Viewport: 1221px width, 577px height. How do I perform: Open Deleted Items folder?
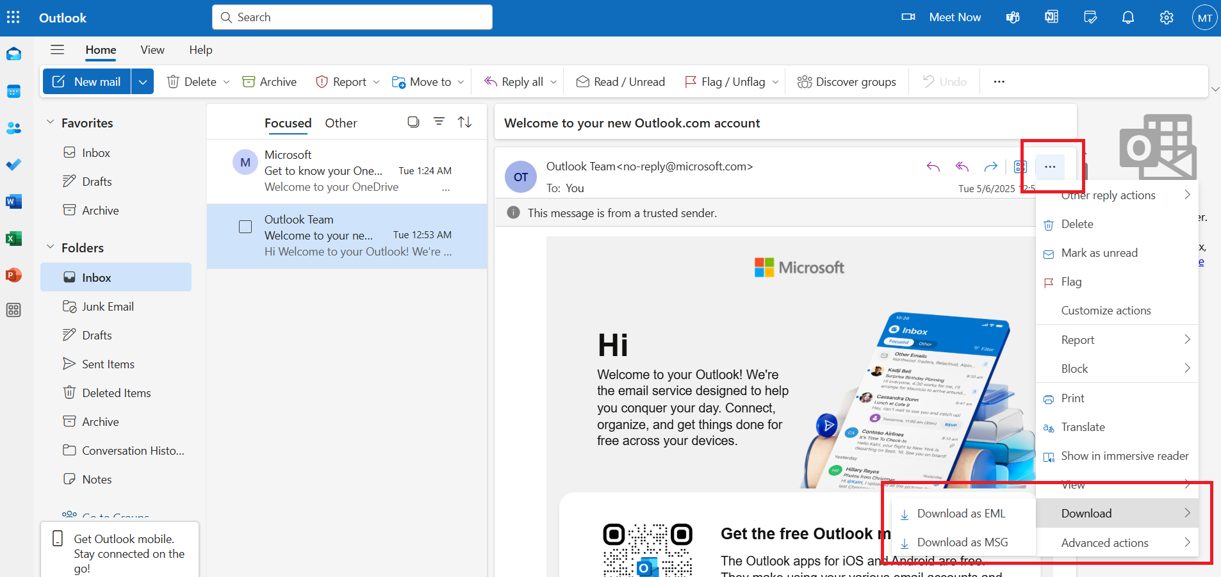[116, 393]
